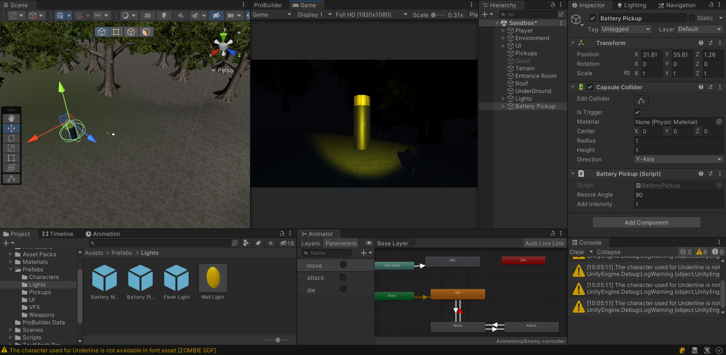This screenshot has height=355, width=726.
Task: Disable the Capsule Collider component checkbox
Action: 590,87
